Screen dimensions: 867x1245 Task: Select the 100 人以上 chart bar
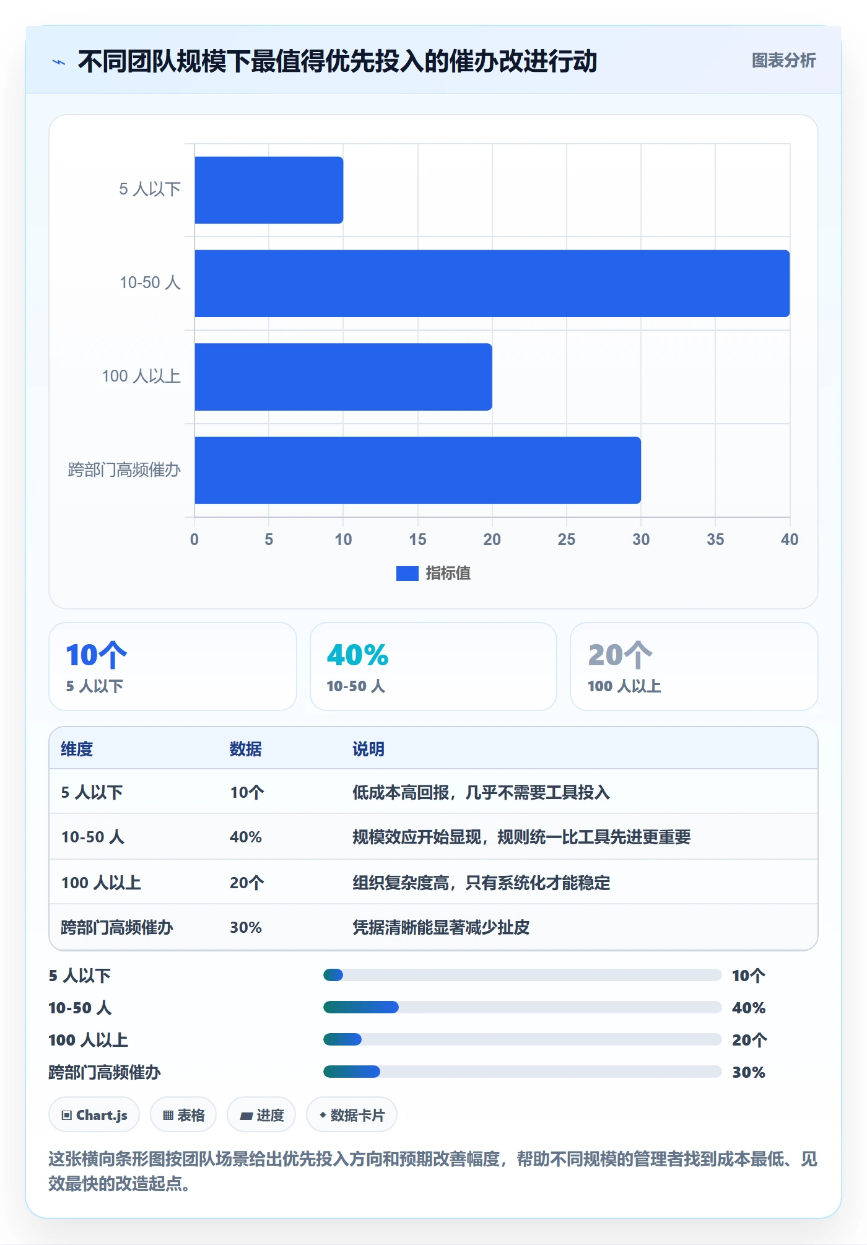(343, 377)
